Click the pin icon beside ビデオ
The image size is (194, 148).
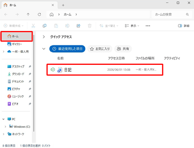click(x=30, y=104)
